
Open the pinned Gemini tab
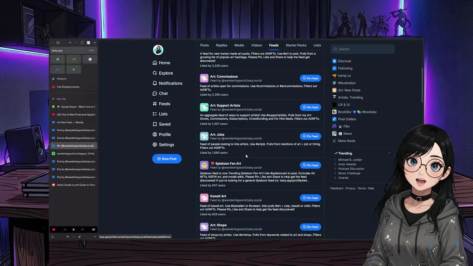pos(74,69)
